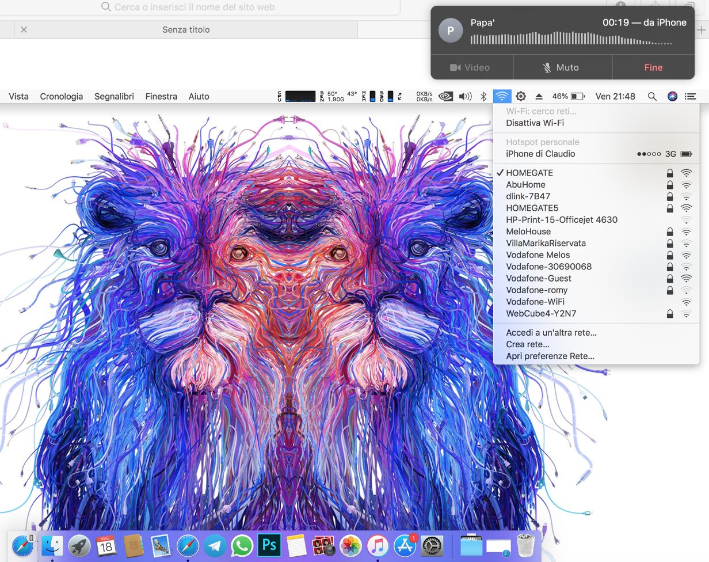The image size is (709, 562).
Task: Join the MeloHouse network
Action: tap(596, 231)
